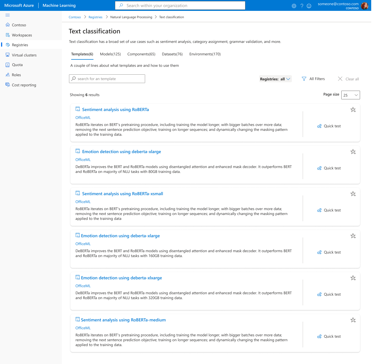Click the X icon beside Clear all
372x364 pixels.
(x=340, y=79)
